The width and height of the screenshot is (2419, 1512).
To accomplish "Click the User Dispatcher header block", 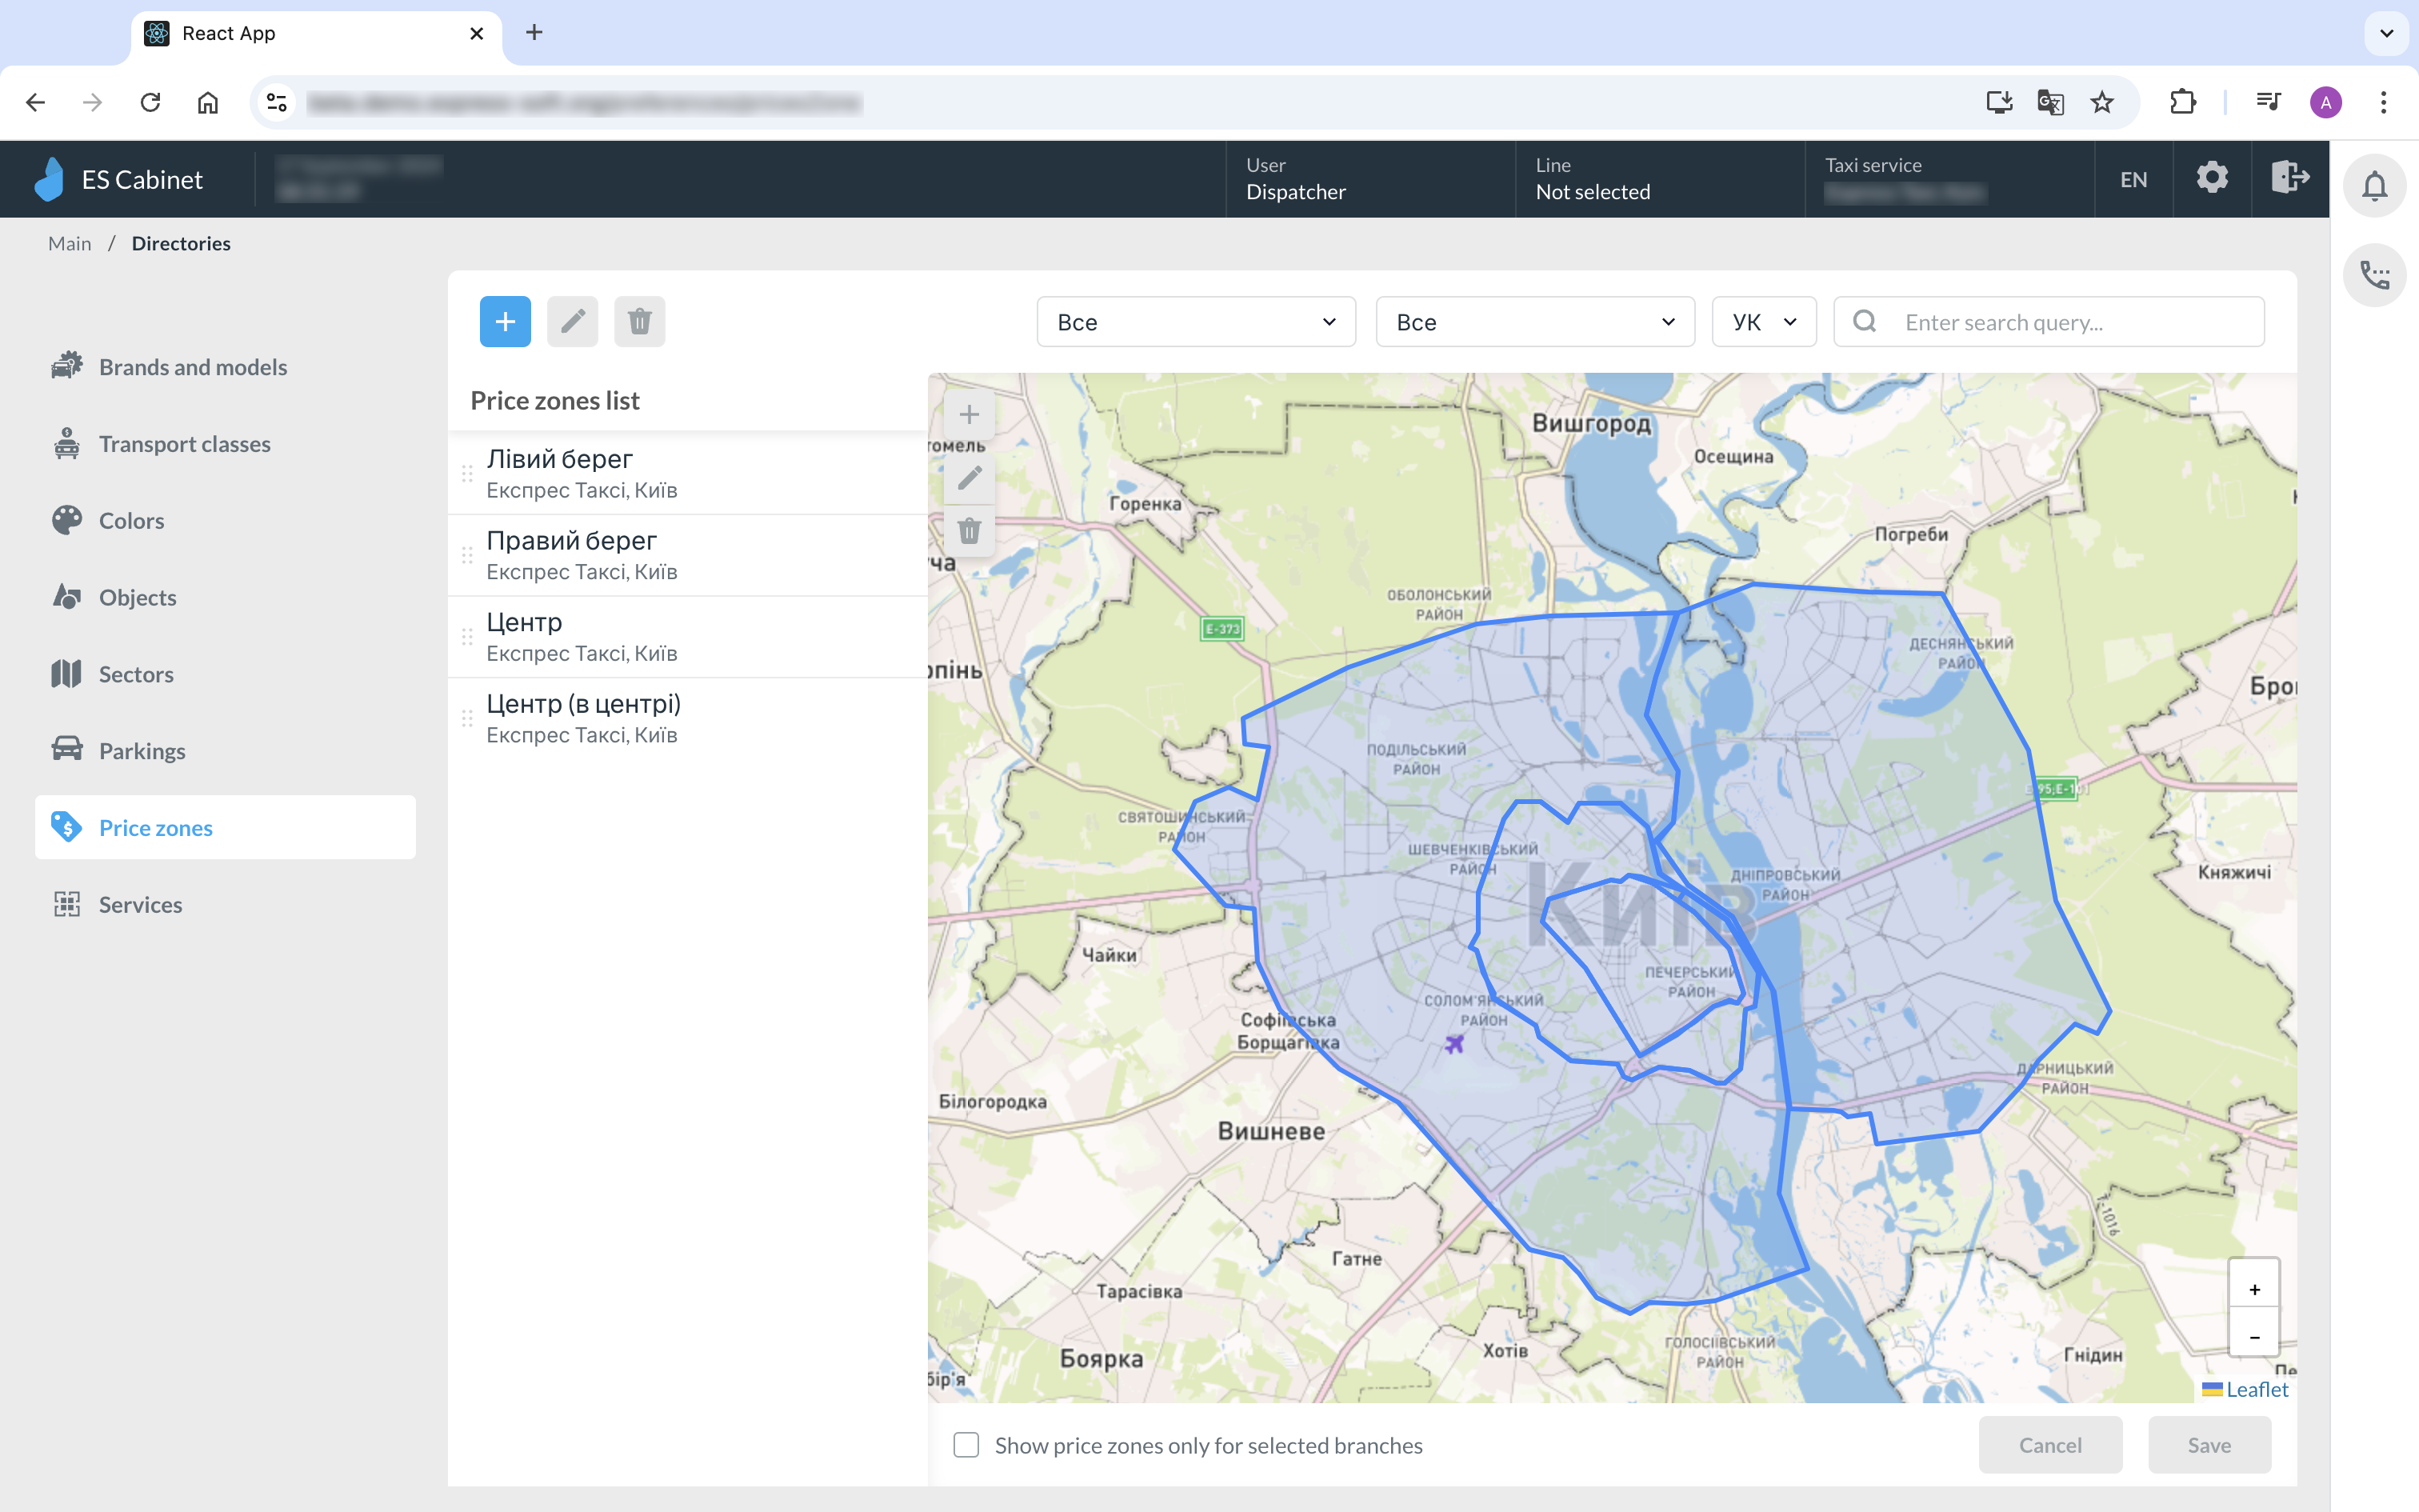I will tap(1370, 179).
